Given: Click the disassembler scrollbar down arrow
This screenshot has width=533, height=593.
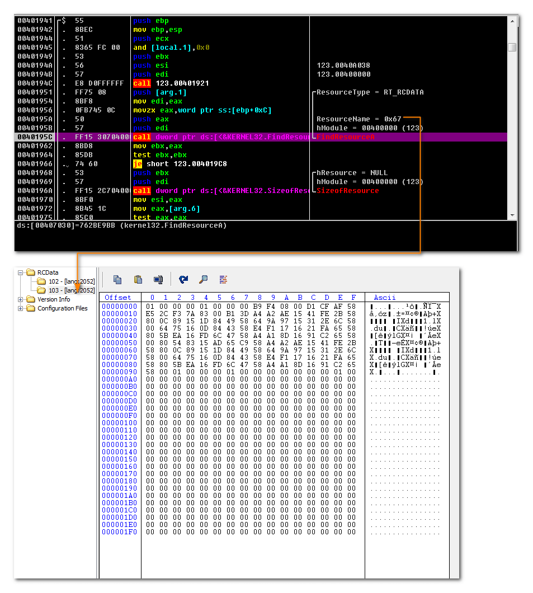Looking at the screenshot, I should (x=512, y=215).
